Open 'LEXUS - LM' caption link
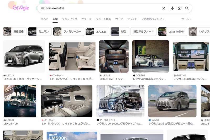This screenshot has width=210, height=140. click(11, 124)
